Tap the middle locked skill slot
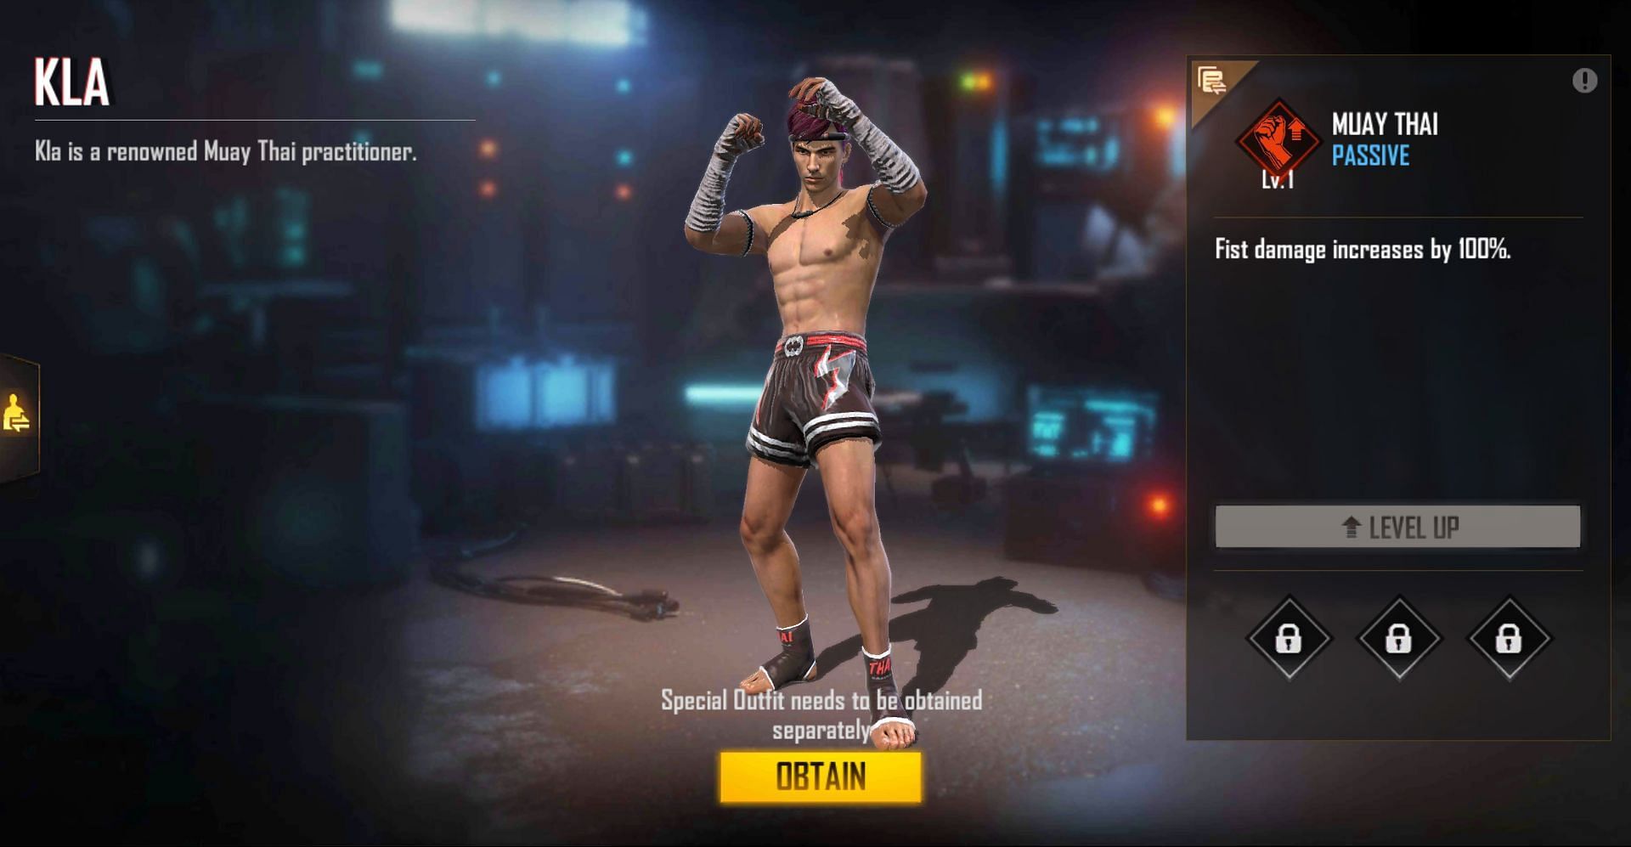 click(x=1399, y=638)
